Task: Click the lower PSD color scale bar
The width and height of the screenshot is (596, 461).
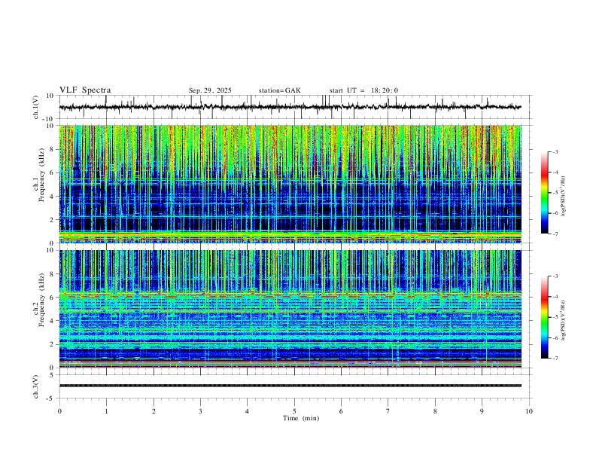Action: [544, 317]
